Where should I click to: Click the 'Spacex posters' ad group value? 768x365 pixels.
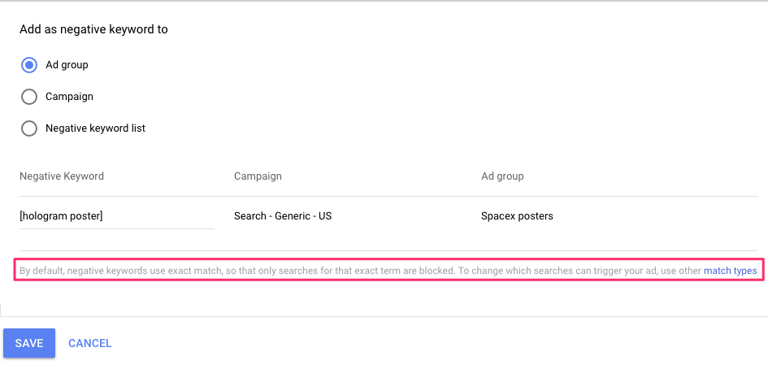click(x=517, y=216)
